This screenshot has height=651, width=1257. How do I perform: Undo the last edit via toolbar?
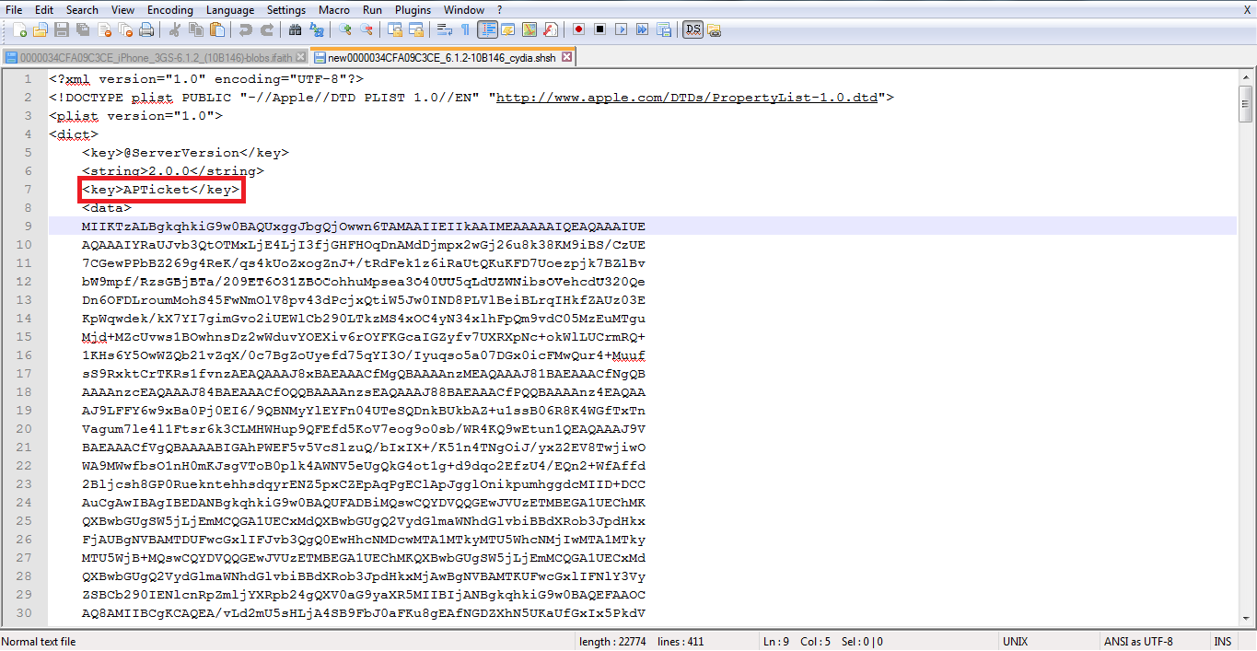click(x=245, y=29)
